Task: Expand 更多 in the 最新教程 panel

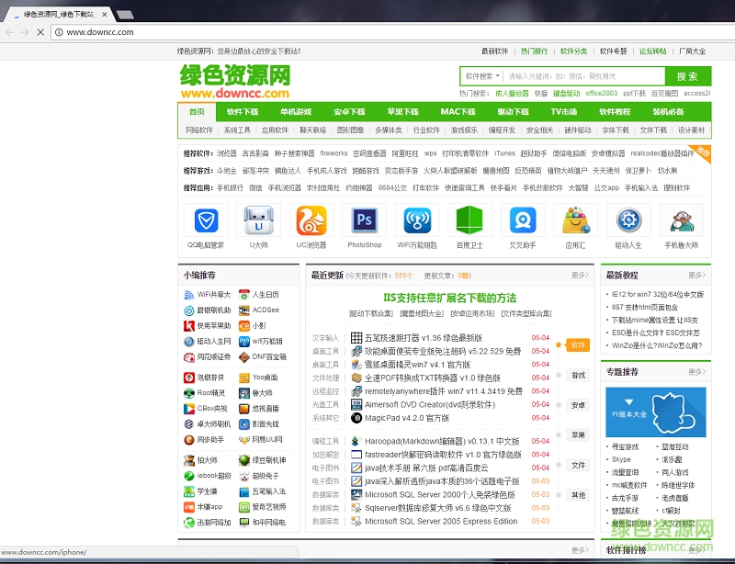Action: pos(695,275)
